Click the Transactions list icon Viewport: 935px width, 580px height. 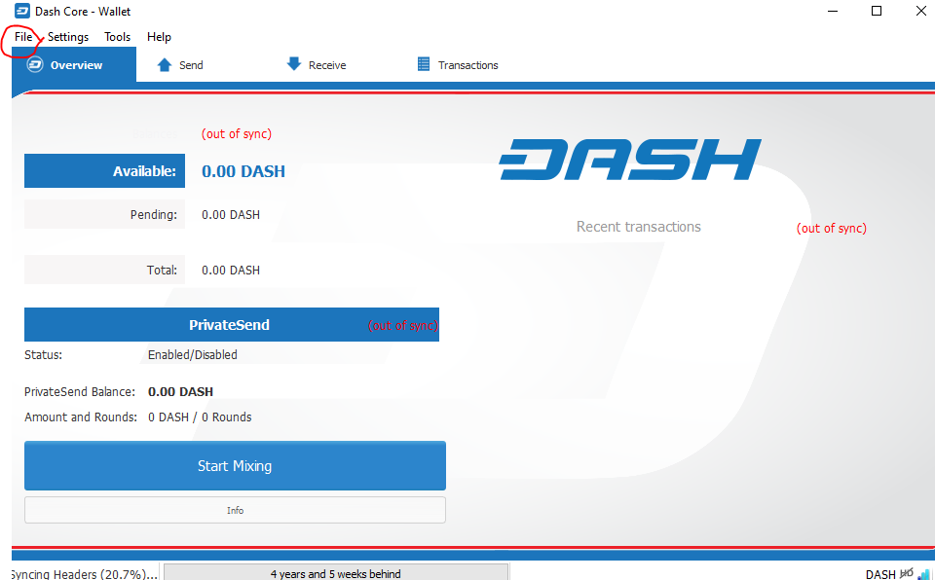point(424,64)
